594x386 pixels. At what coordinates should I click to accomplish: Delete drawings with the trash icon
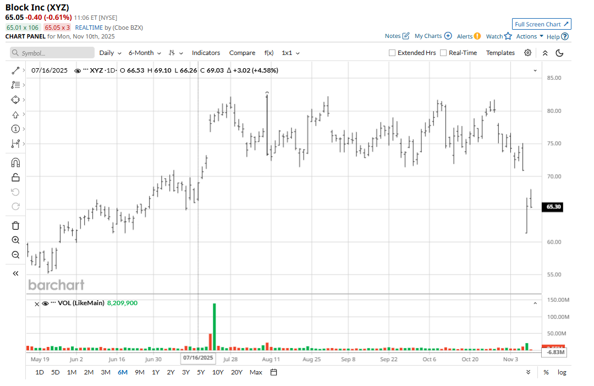coord(15,226)
